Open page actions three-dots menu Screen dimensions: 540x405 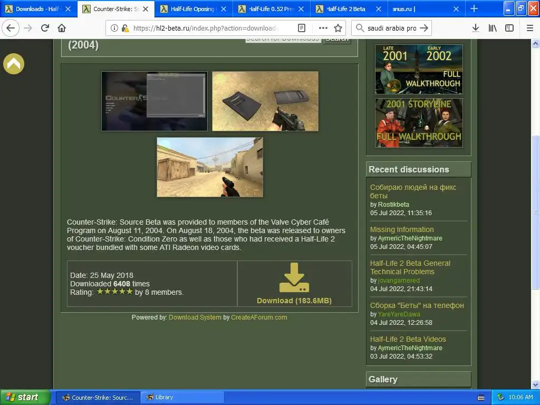(323, 28)
